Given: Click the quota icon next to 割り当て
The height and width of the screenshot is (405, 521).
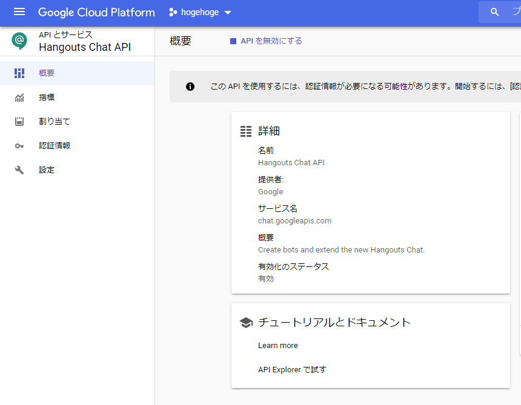Looking at the screenshot, I should pos(19,122).
